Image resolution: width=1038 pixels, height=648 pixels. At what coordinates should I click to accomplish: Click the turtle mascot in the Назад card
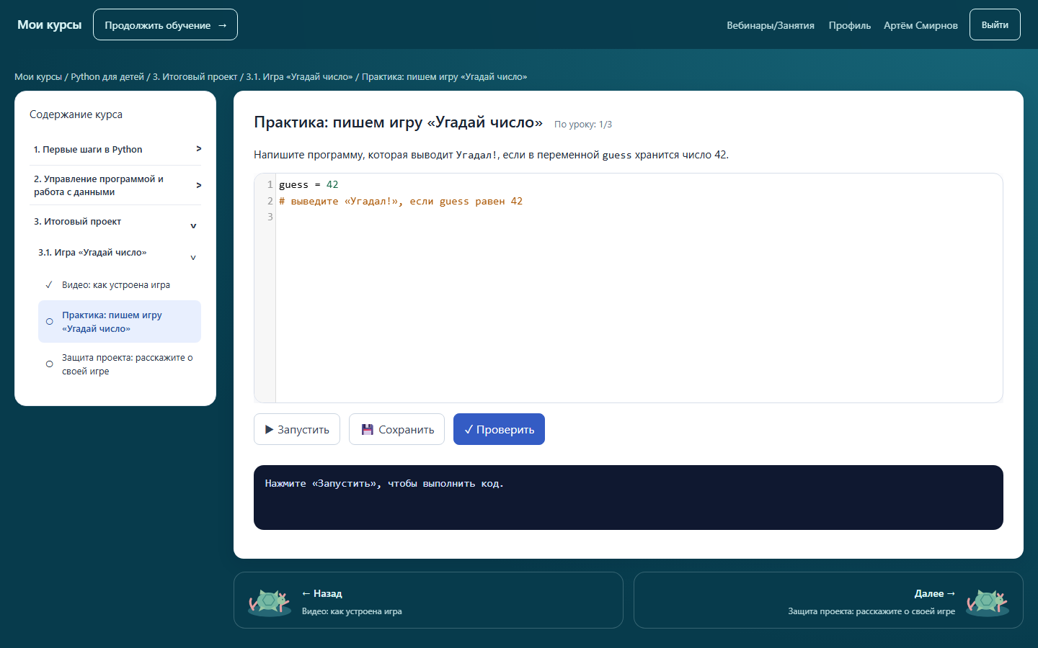[x=269, y=602]
